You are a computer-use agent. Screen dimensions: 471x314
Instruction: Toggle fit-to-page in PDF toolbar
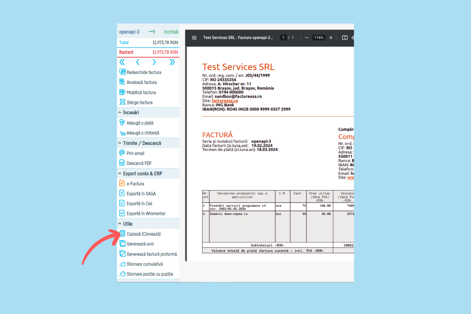tap(345, 38)
